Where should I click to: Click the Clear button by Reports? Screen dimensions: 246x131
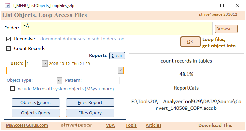click(x=117, y=56)
